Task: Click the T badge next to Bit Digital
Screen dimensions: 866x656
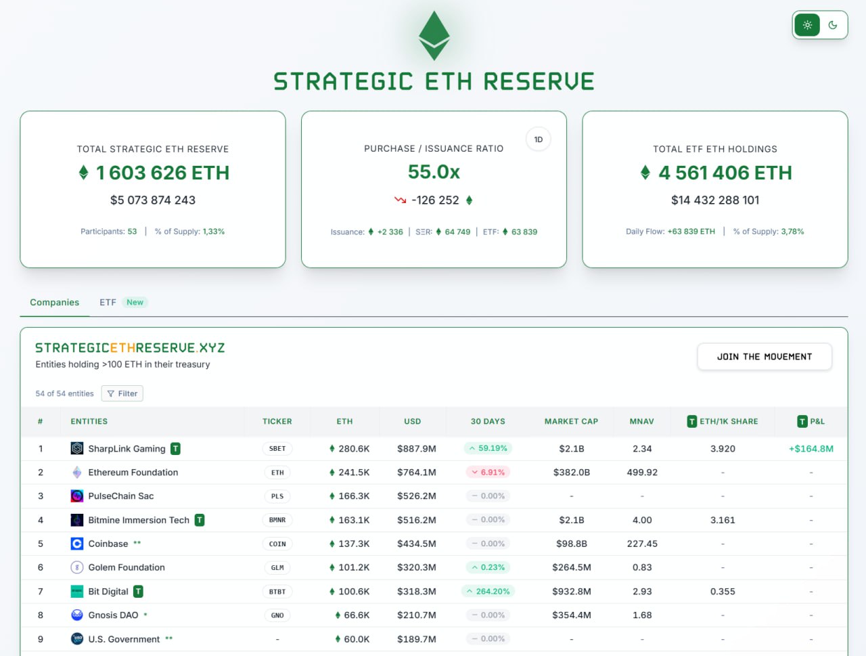Action: pos(138,592)
